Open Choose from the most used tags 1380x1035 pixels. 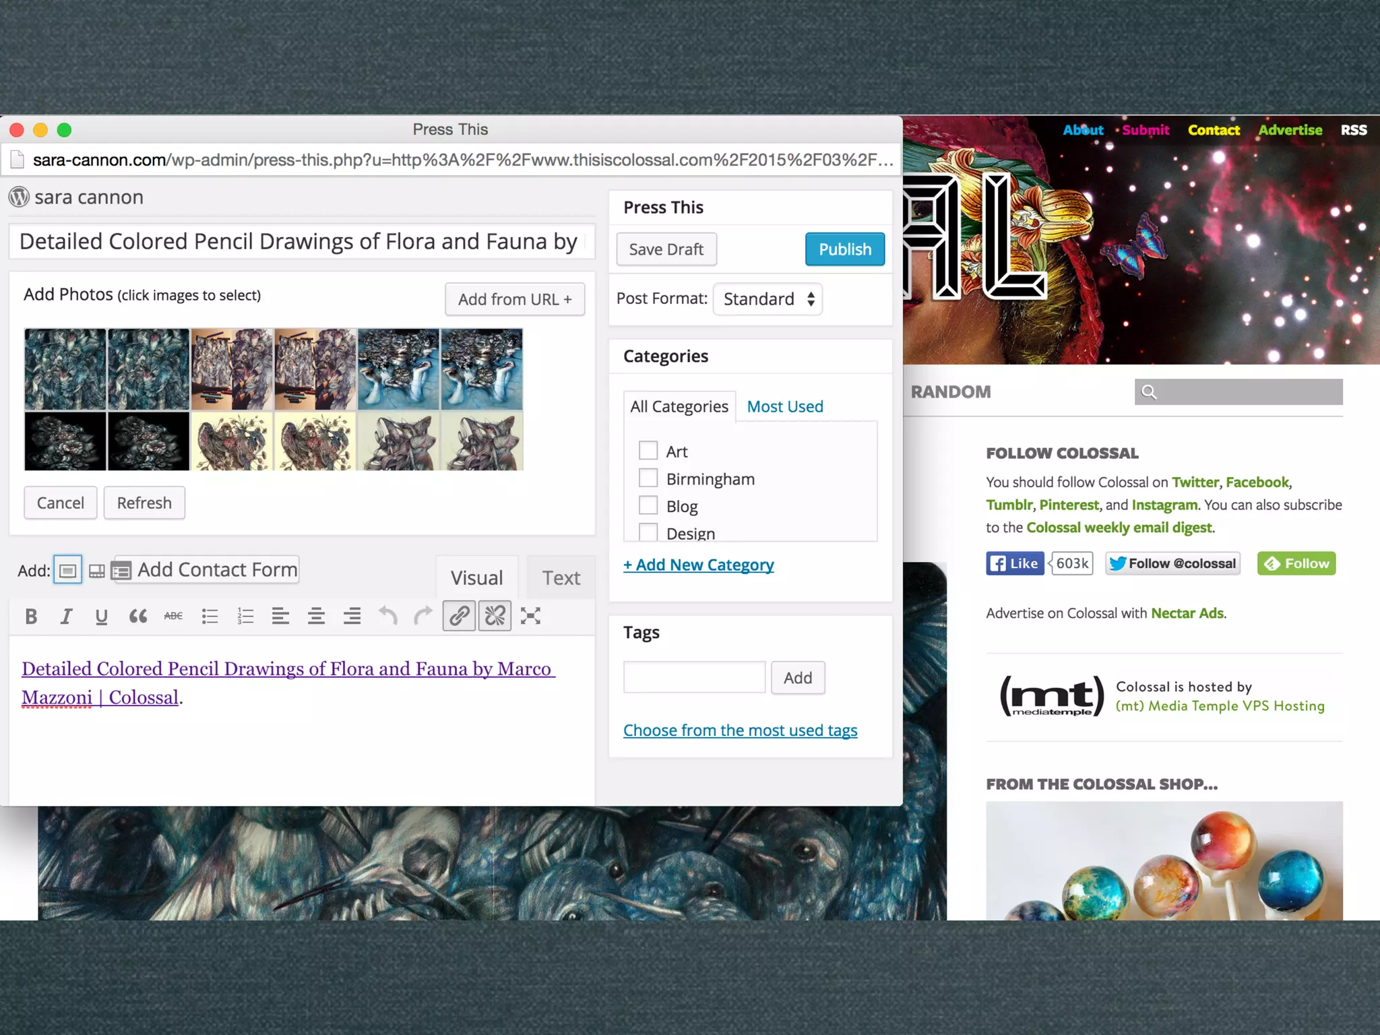pyautogui.click(x=740, y=730)
